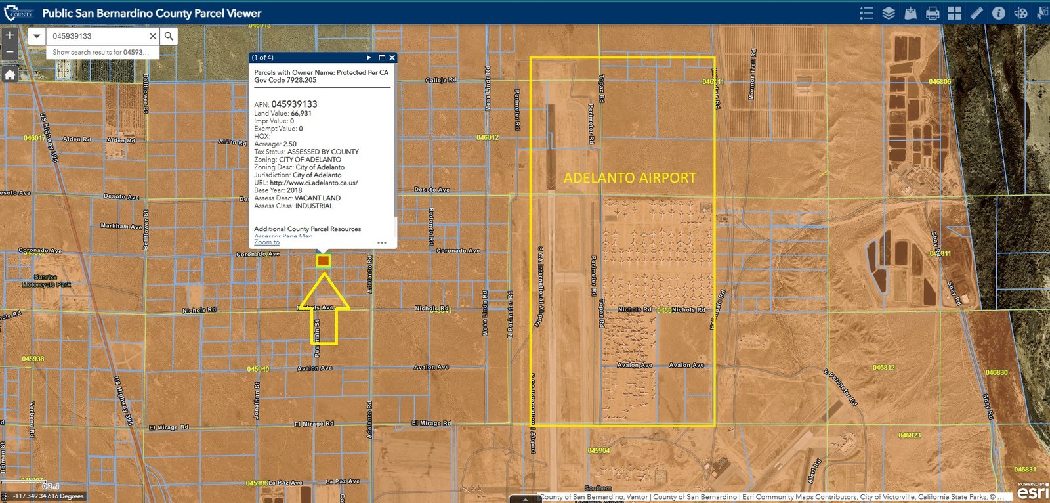This screenshot has width=1050, height=503.
Task: Select 'Show search results for 04593...' suggestion
Action: [x=102, y=52]
